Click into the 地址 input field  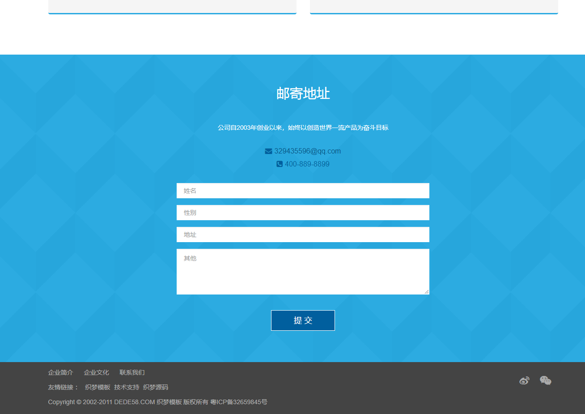click(x=303, y=235)
